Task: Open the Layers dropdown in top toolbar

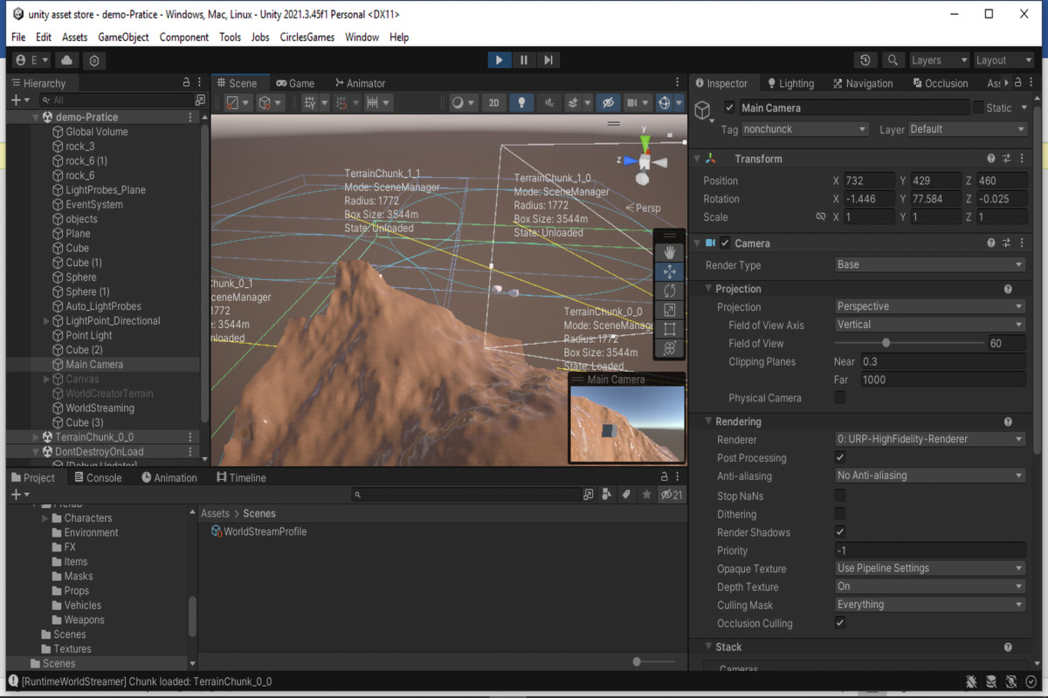Action: point(939,60)
